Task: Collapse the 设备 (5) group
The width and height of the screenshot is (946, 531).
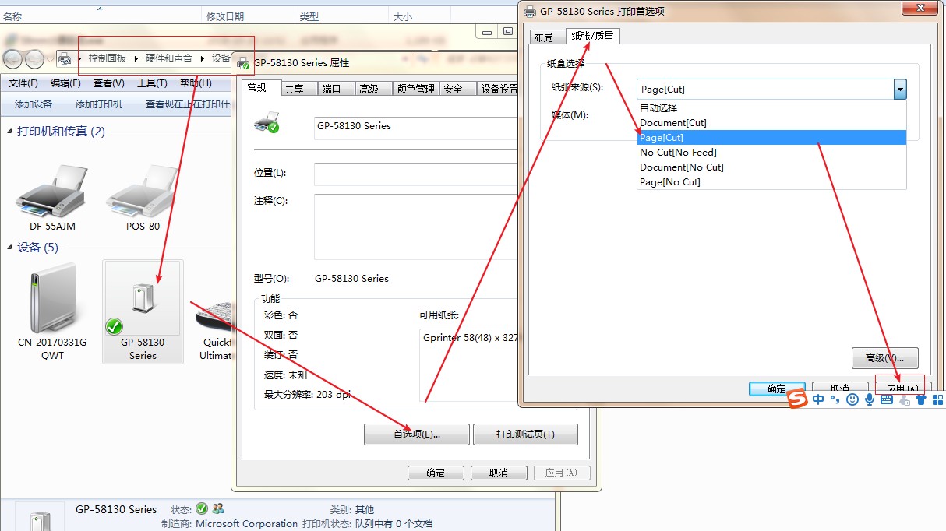Action: coord(10,248)
